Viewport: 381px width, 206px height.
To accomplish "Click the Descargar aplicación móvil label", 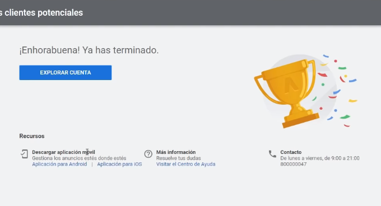I will point(63,152).
